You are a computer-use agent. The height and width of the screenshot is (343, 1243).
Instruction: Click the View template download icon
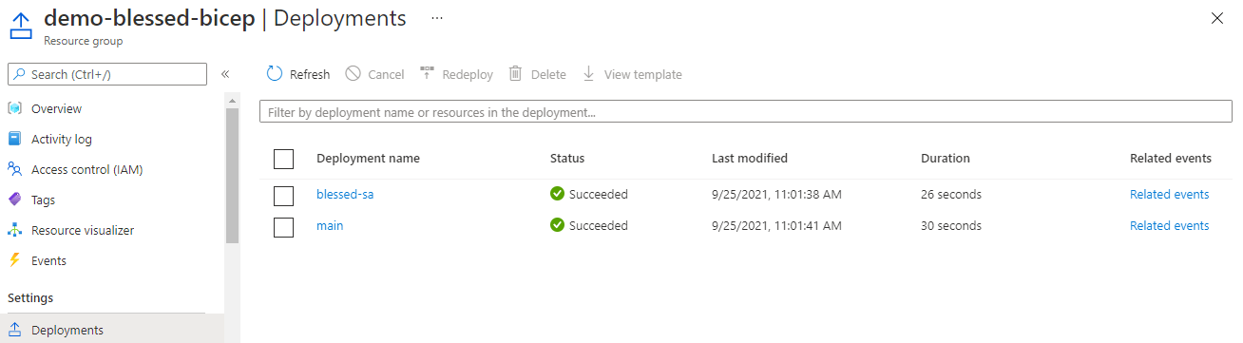(x=588, y=74)
